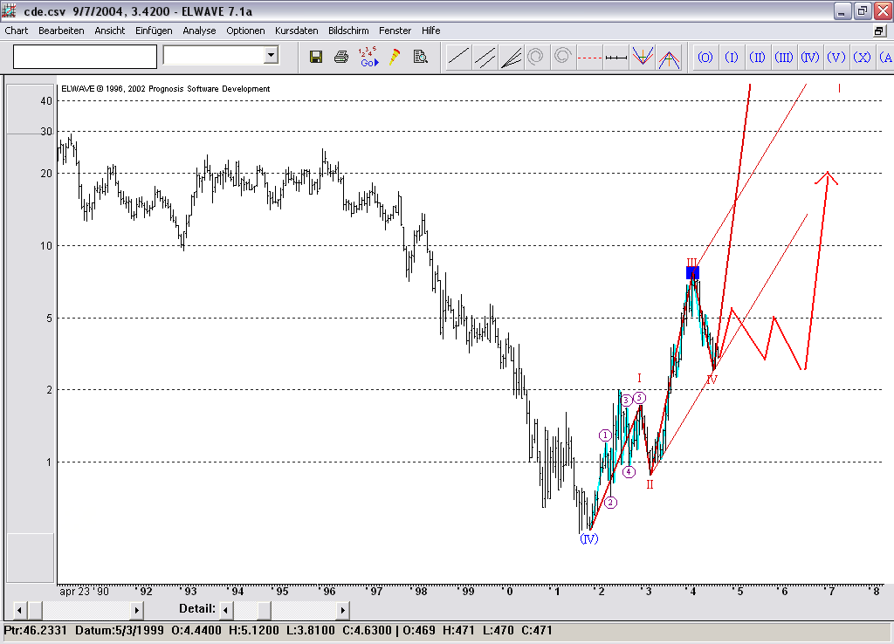
Task: Click the flashlight highlight icon
Action: point(394,57)
